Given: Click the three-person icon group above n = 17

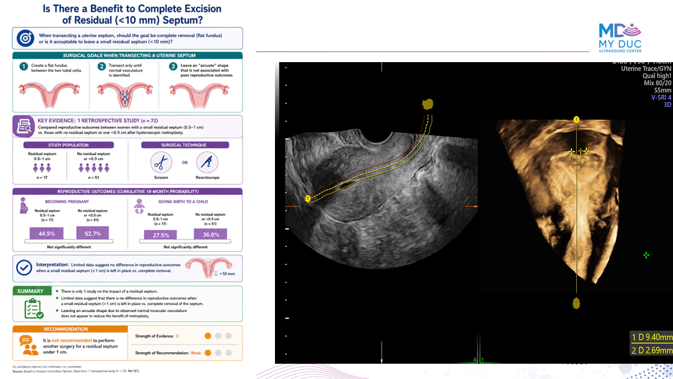Looking at the screenshot, I should [x=42, y=167].
